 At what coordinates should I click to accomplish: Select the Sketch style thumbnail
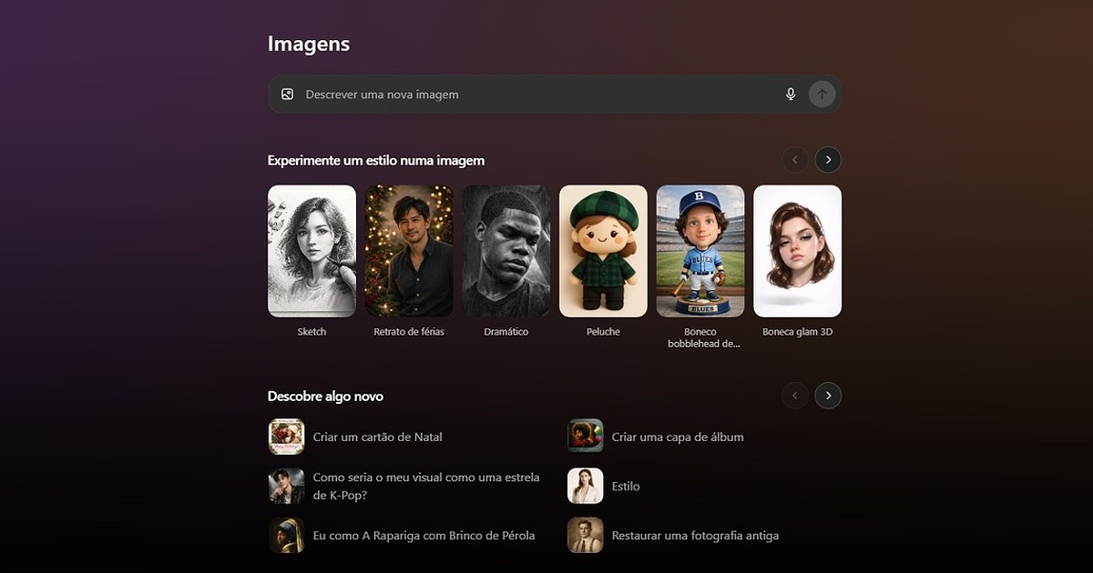pos(312,251)
